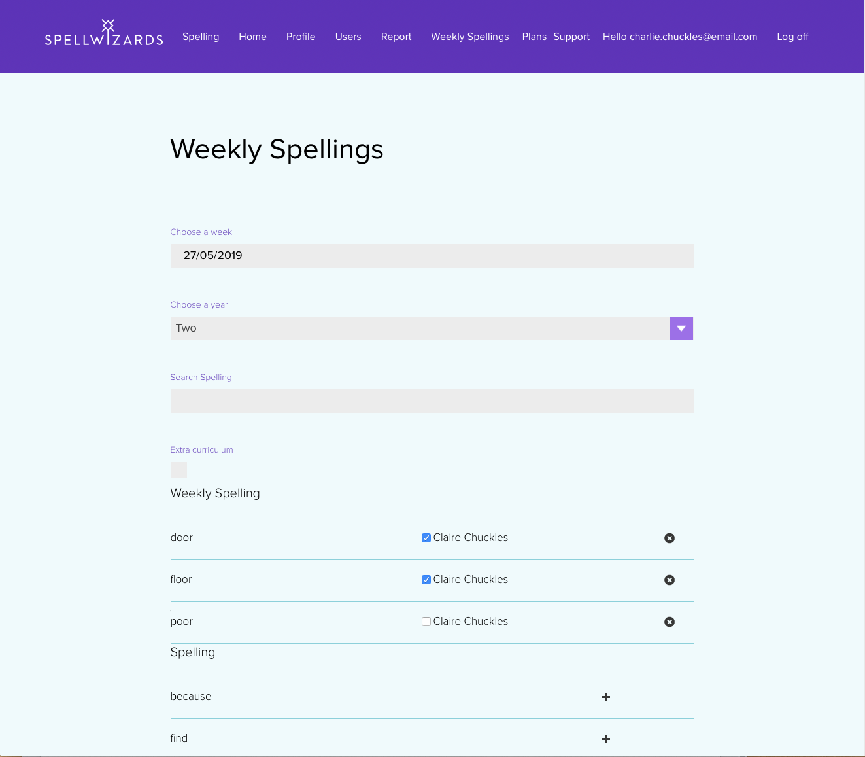Open the Spelling menu item

(x=201, y=37)
